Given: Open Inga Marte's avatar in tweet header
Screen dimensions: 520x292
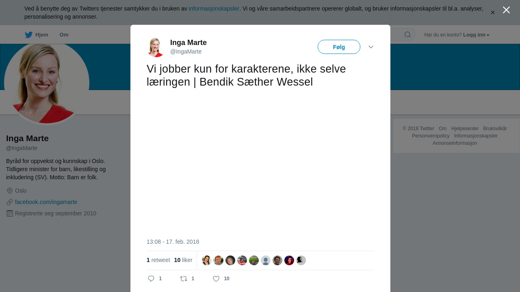Looking at the screenshot, I should pyautogui.click(x=156, y=47).
